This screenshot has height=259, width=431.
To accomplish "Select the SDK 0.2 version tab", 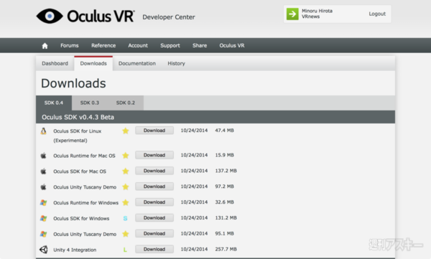I will point(126,103).
